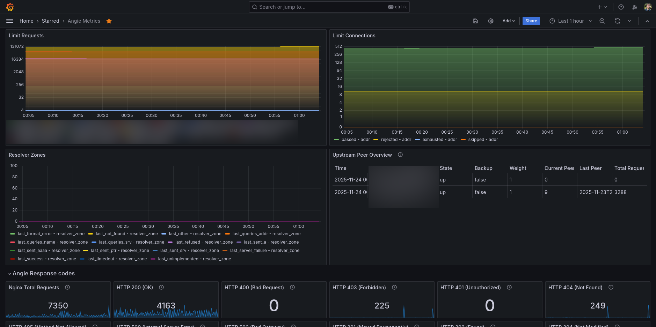Toggle the passed - addr legend series
The height and width of the screenshot is (327, 656).
point(355,140)
